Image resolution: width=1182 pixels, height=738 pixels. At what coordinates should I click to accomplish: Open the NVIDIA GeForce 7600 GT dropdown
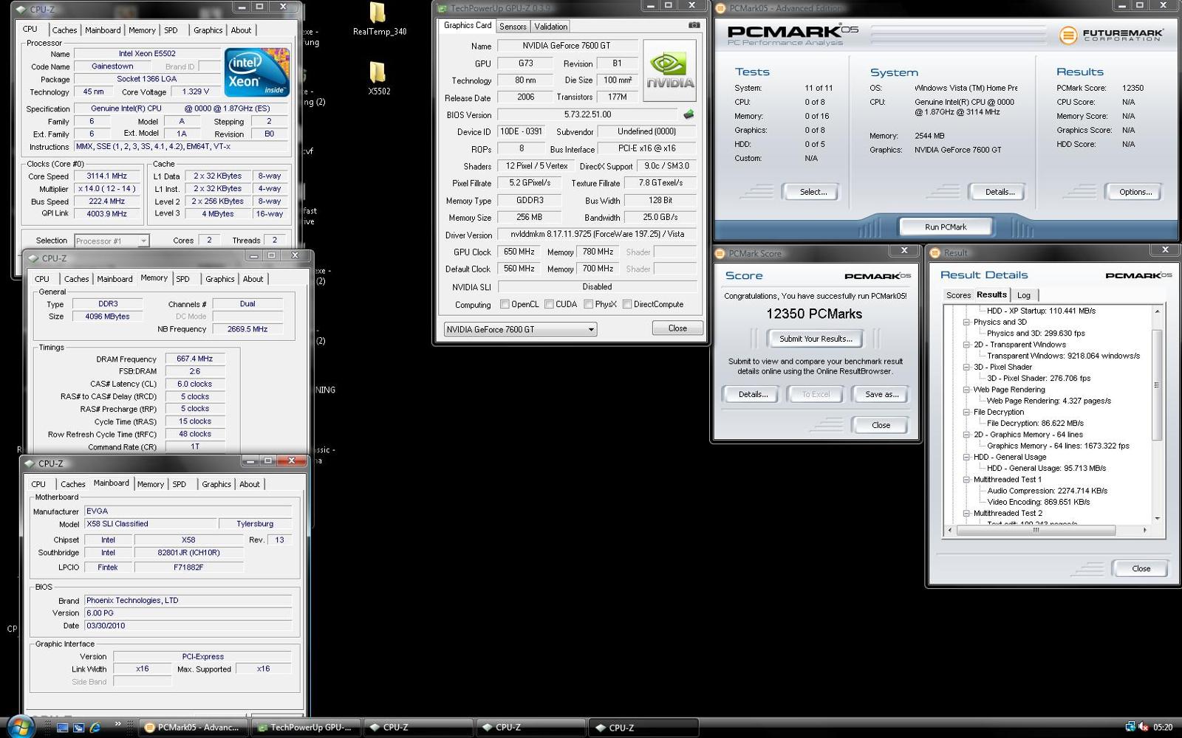point(520,329)
